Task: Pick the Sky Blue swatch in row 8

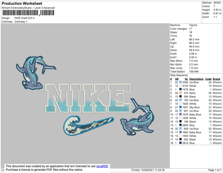Action: coord(181,107)
